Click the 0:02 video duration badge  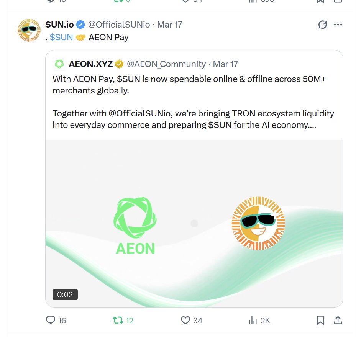point(65,294)
